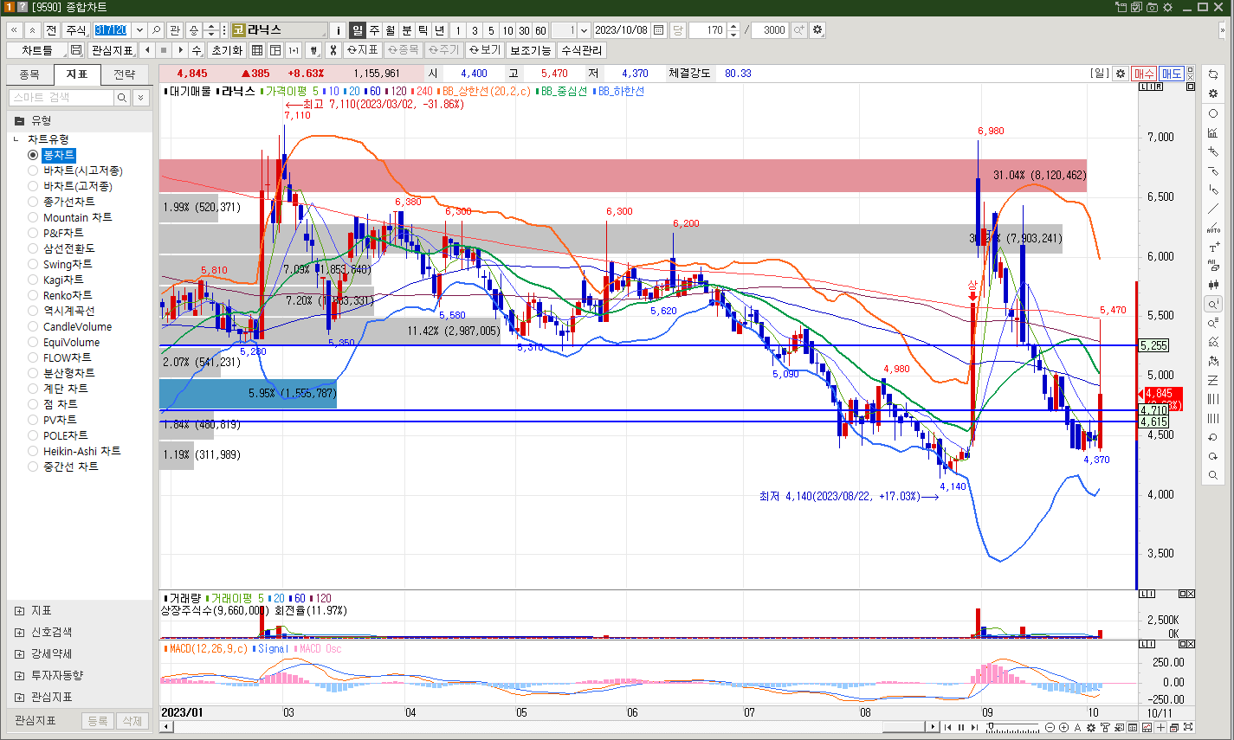
Task: Open the minute interval dropdown next to 60
Action: [585, 30]
